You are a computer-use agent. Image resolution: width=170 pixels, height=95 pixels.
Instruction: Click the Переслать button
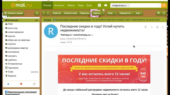point(84,13)
